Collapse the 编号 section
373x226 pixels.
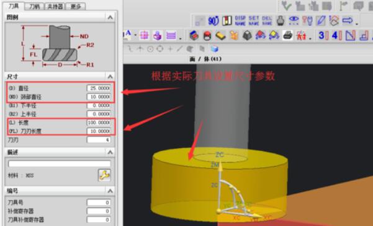(x=110, y=191)
